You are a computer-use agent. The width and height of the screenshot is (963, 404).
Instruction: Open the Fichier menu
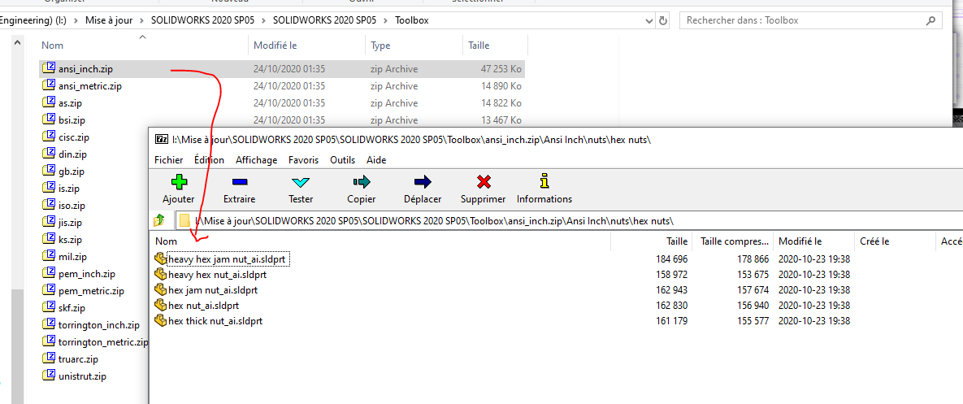[168, 160]
